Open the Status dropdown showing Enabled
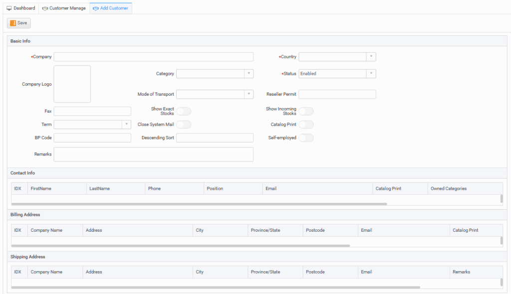511x294 pixels. [337, 74]
